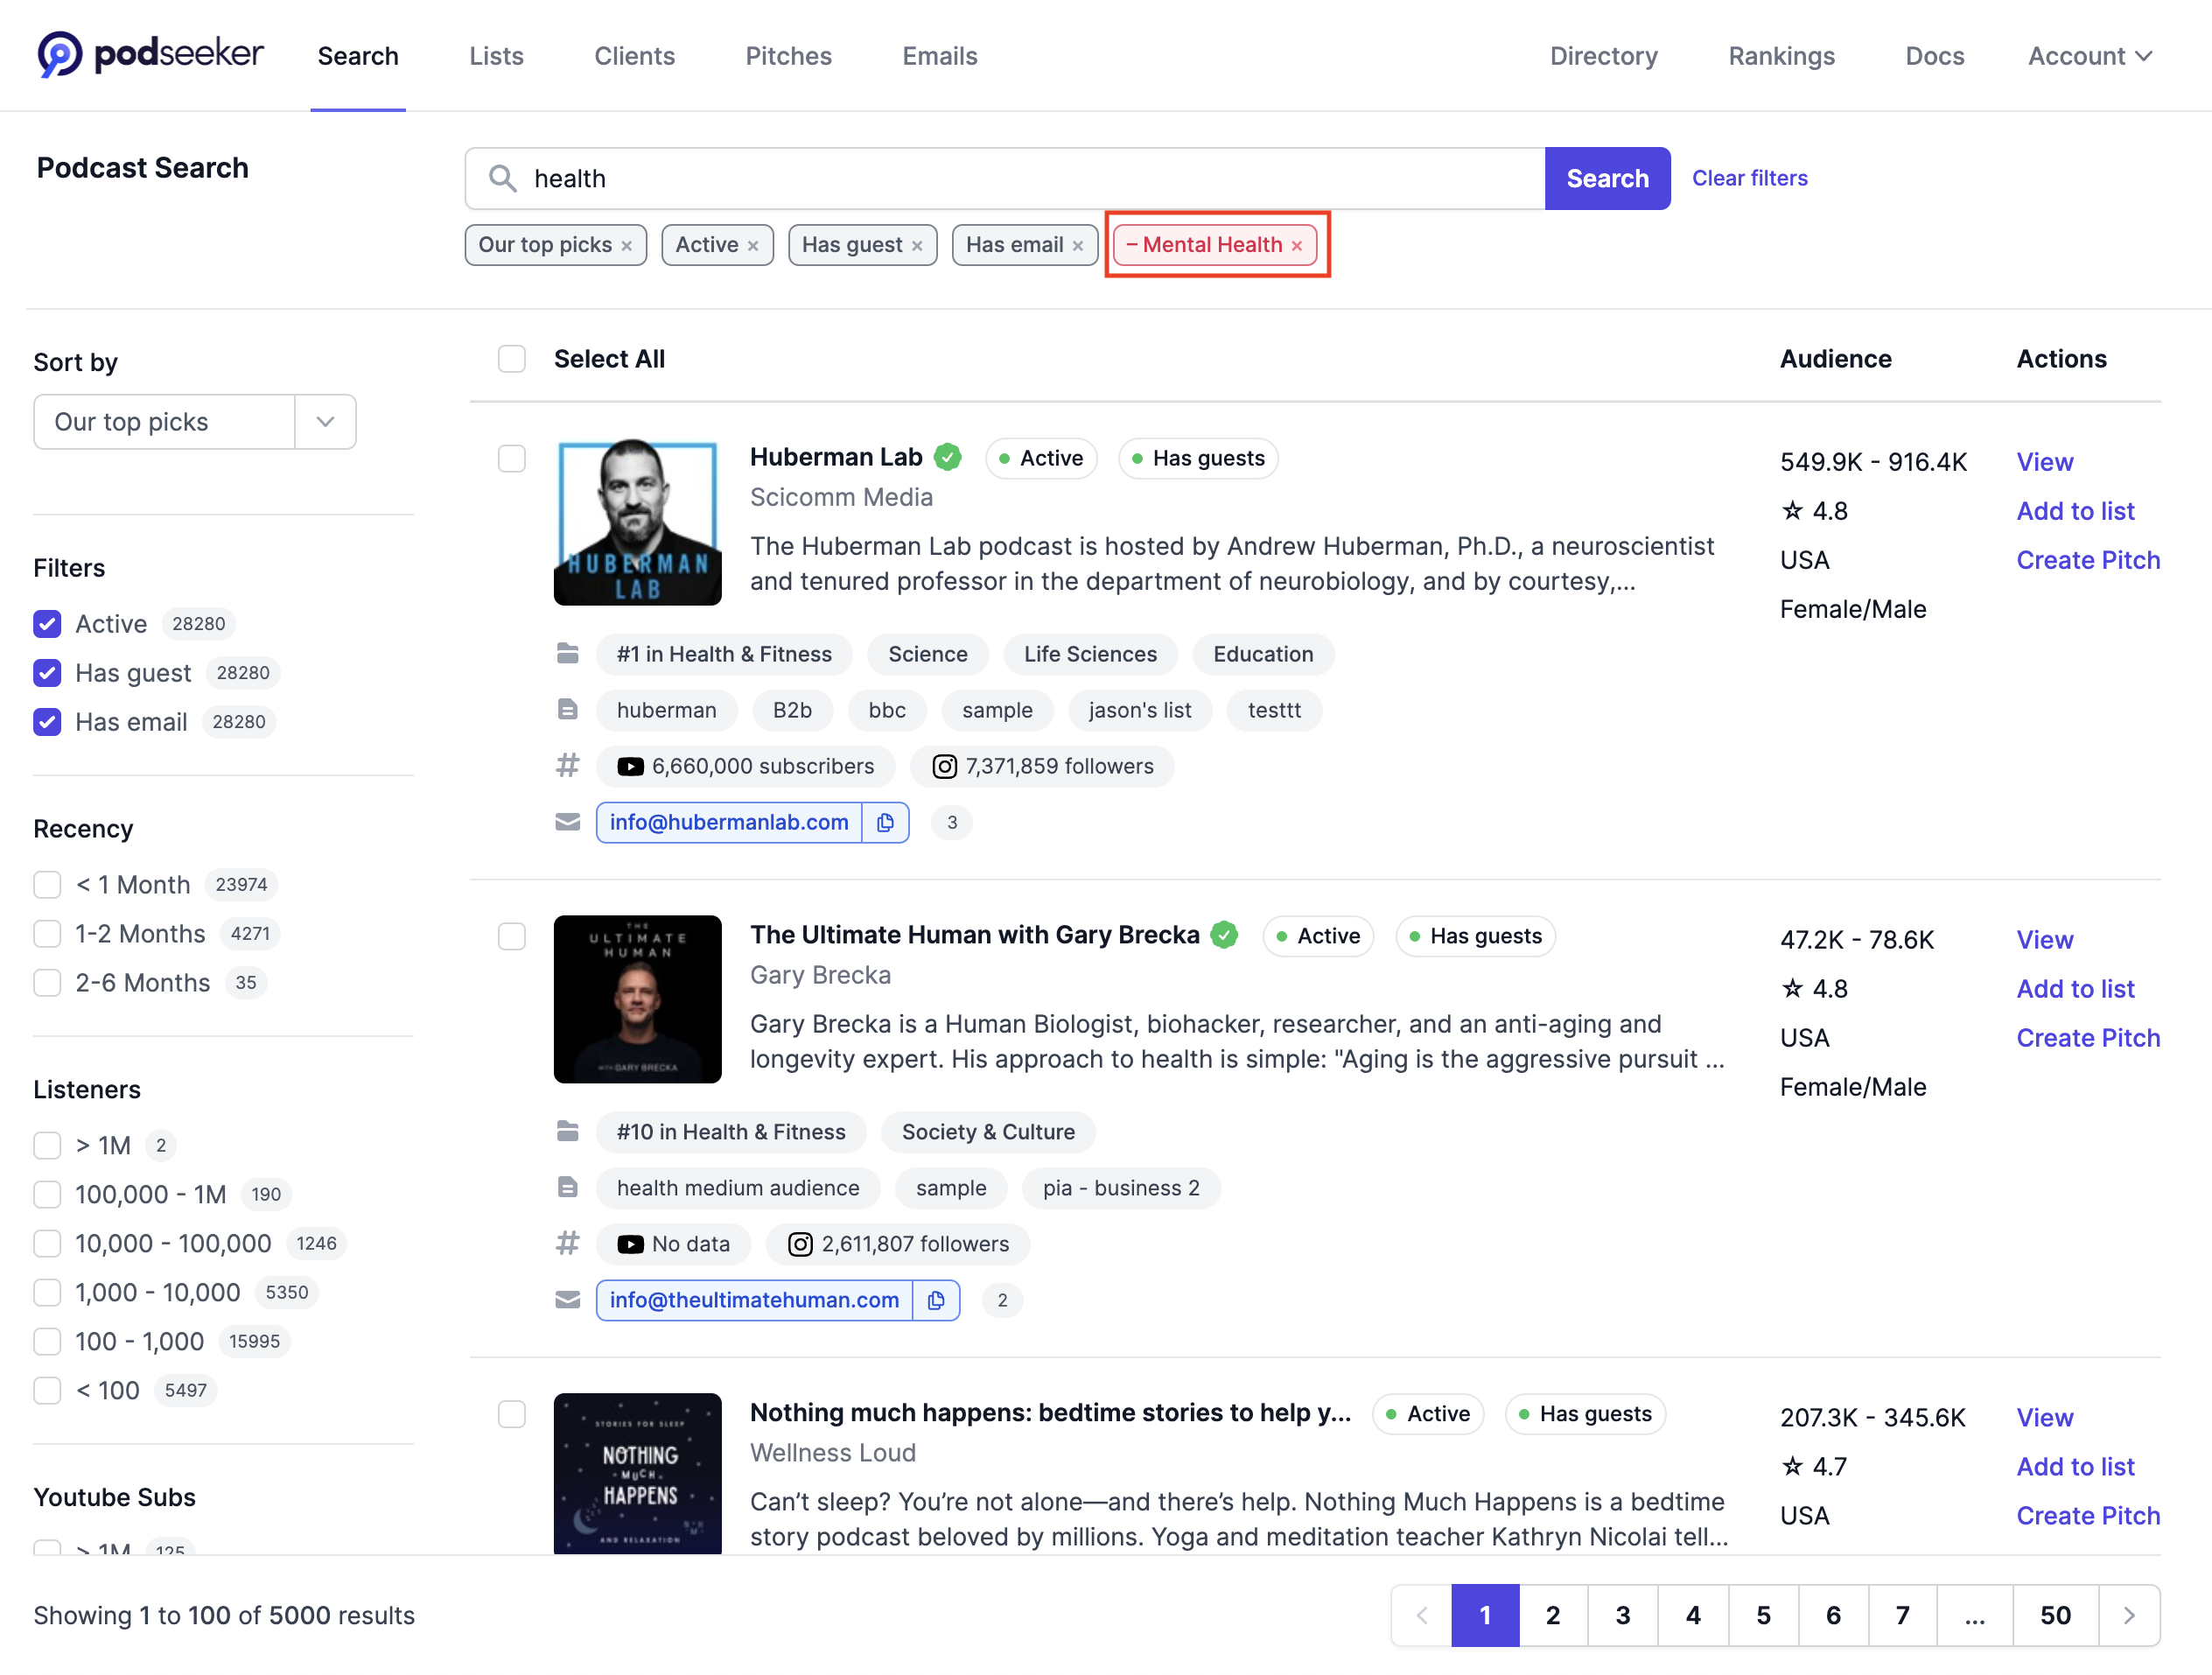Viewport: 2212px width, 1675px height.
Task: Click YouTube 6,660,000 subscribers badge
Action: [x=746, y=766]
